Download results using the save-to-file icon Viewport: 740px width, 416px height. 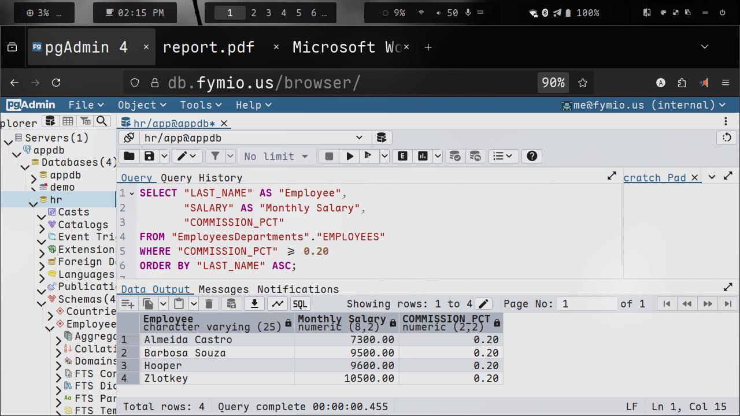tap(254, 304)
